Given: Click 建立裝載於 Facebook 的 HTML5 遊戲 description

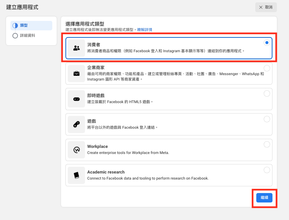Looking at the screenshot, I should point(120,102).
